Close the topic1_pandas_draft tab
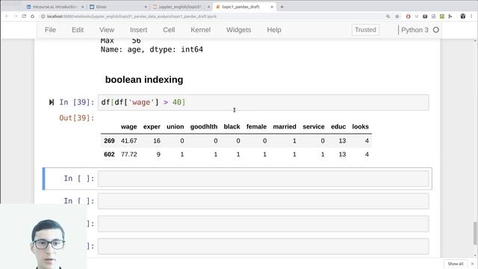This screenshot has width=478, height=269. 272,7
